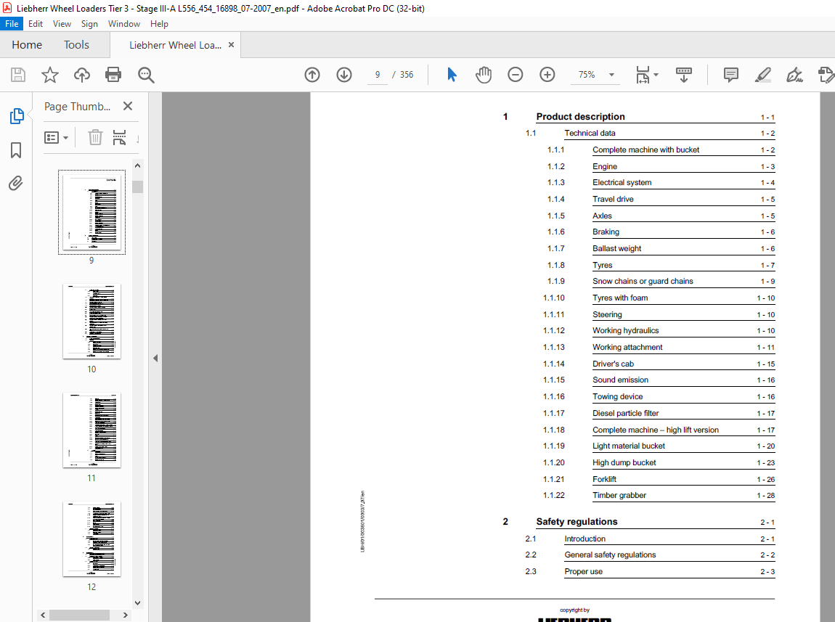Open Product description contents link
Screen dimensions: 835x622
580,117
